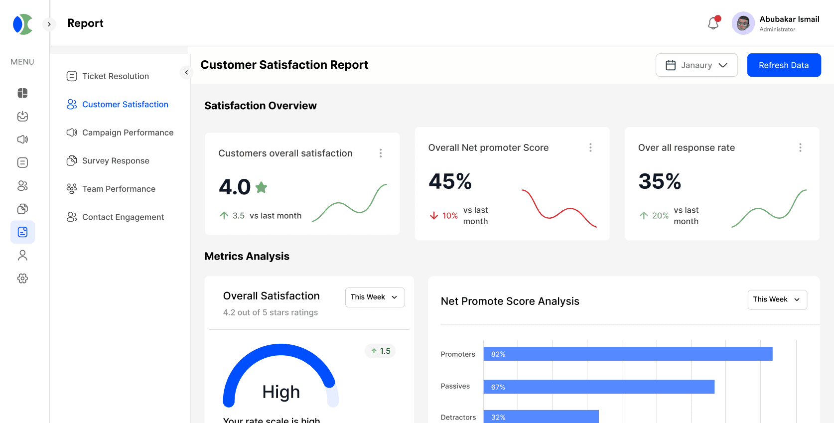Click the 4.2 out of 5 stars ratings text
Viewport: 834px width, 423px height.
click(x=271, y=312)
